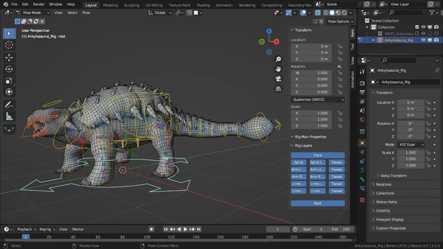Click the Root rig layer button

(317, 203)
